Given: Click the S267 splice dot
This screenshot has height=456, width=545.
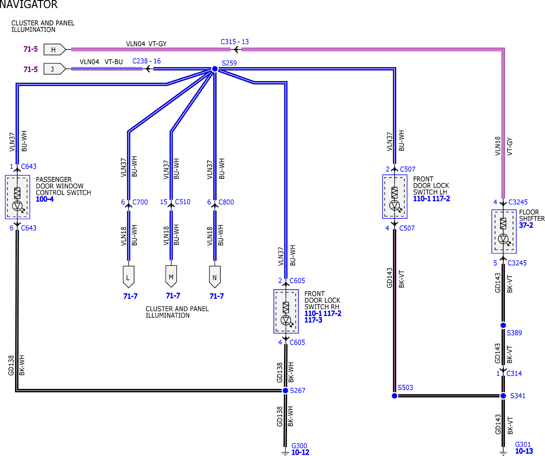Looking at the screenshot, I should tap(285, 391).
